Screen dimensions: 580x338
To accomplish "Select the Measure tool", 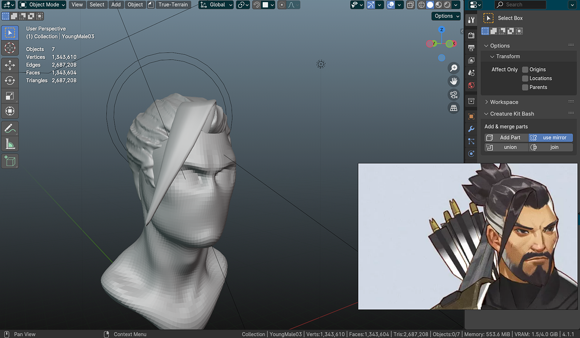I will point(10,144).
